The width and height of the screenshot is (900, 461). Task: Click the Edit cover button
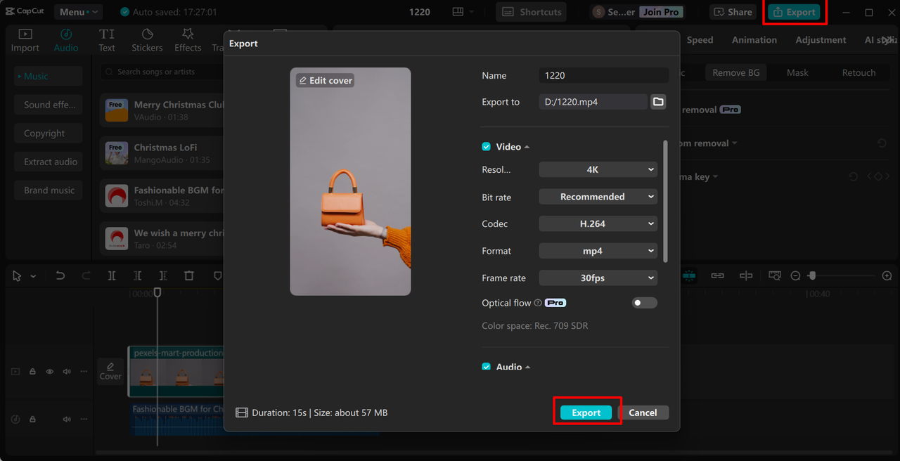click(x=325, y=80)
